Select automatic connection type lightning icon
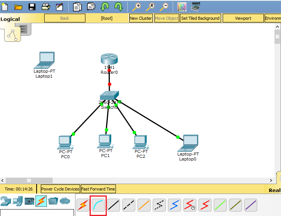The image size is (281, 216). (83, 205)
